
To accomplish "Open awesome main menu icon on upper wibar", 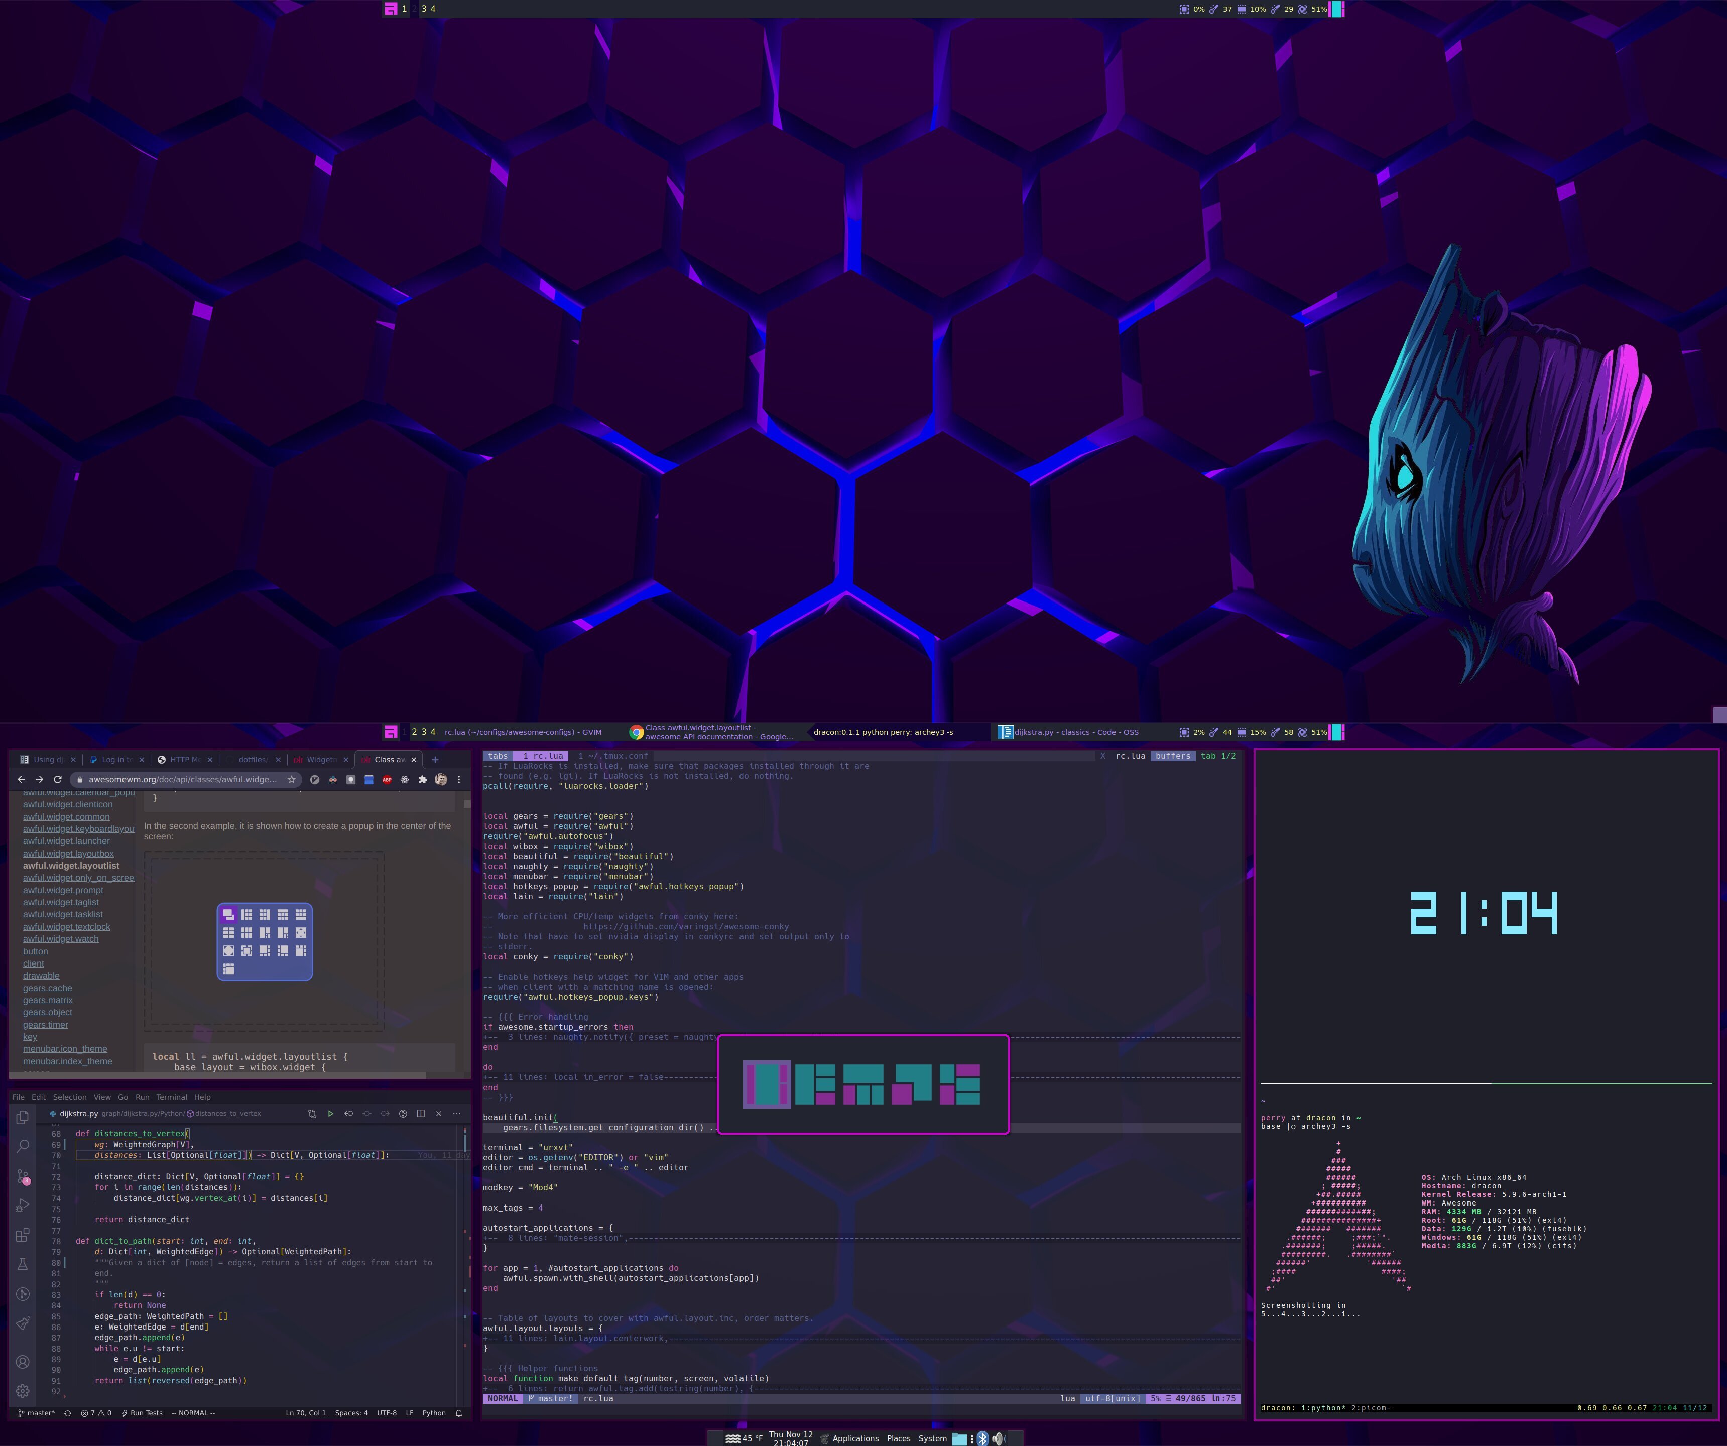I will click(x=392, y=8).
